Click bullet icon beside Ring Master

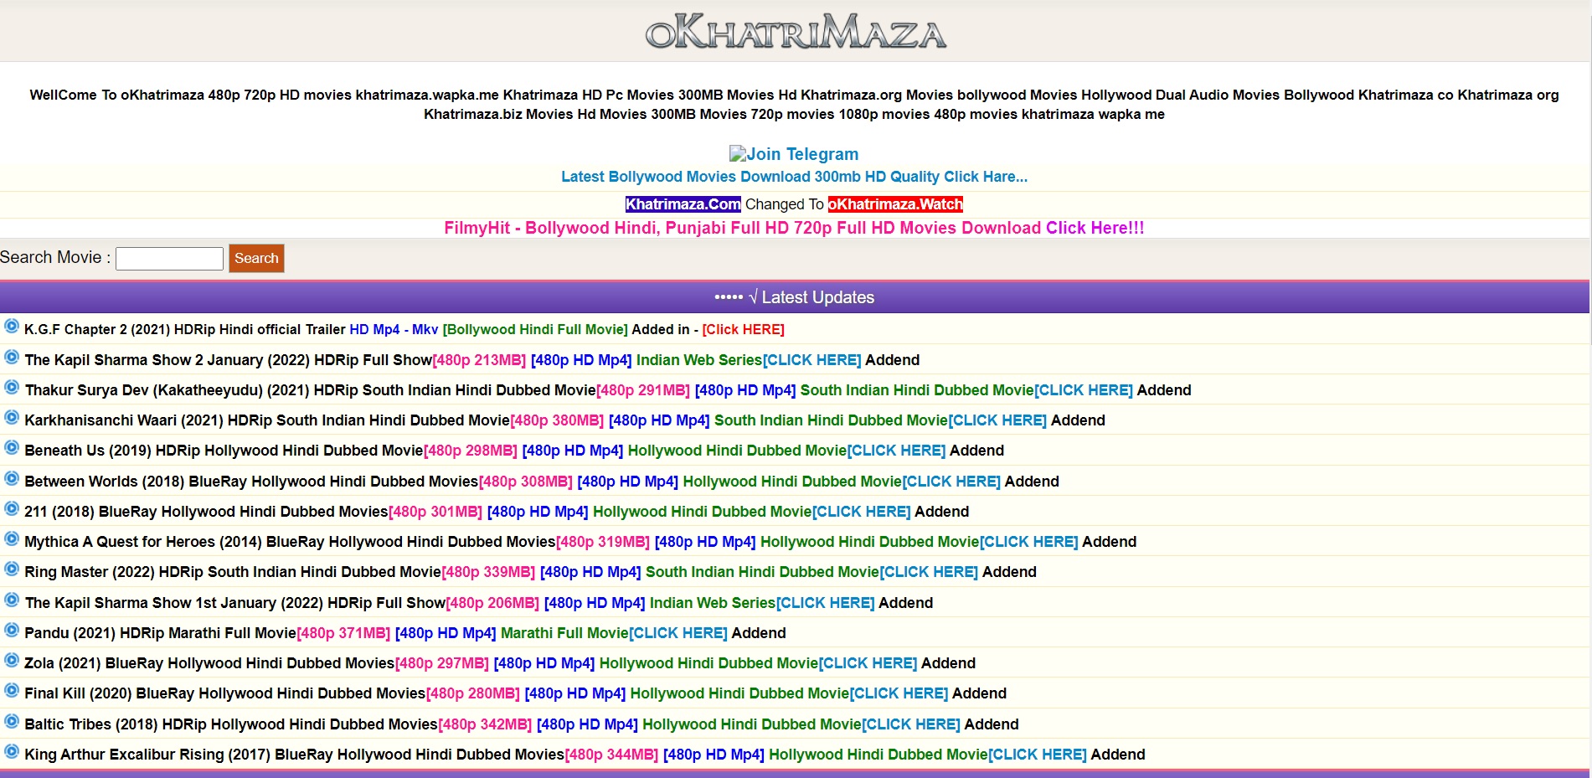(12, 569)
